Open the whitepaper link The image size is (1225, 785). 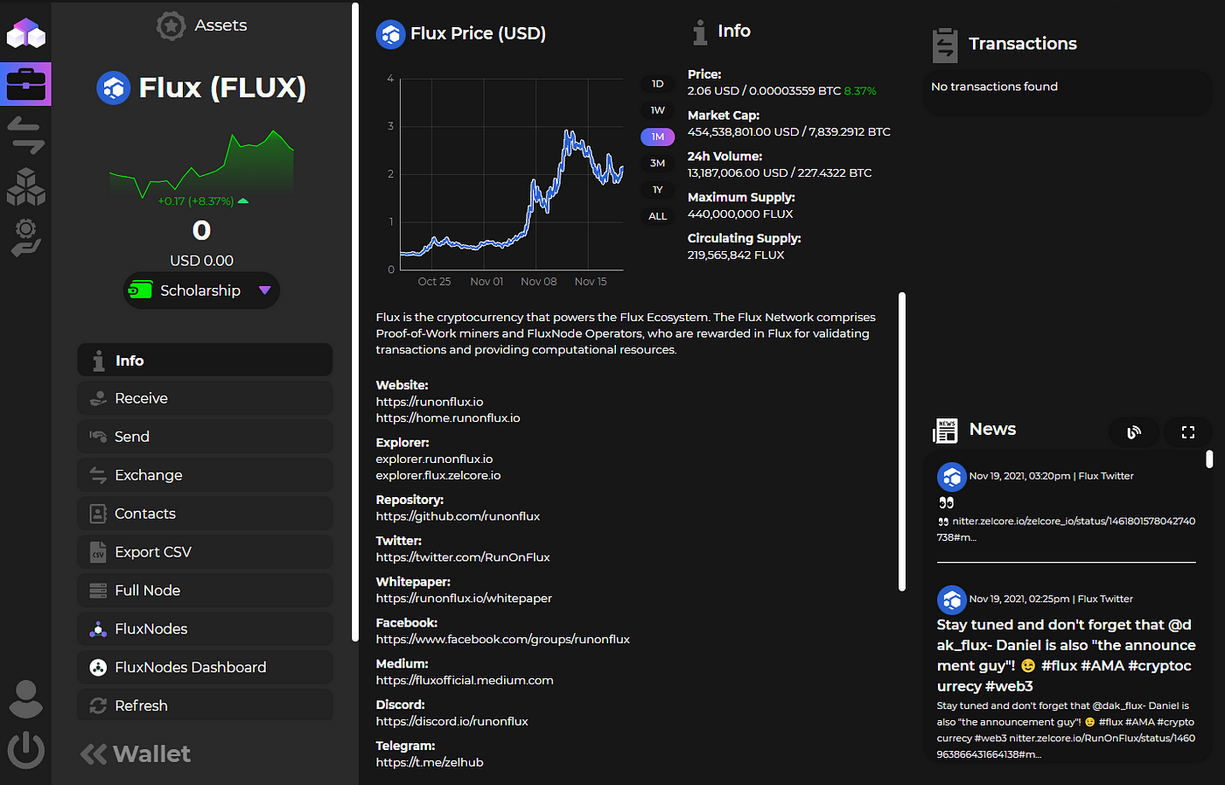pyautogui.click(x=464, y=599)
